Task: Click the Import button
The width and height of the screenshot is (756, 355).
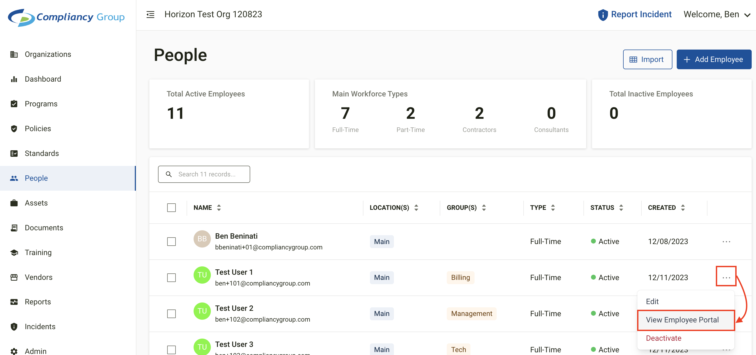Action: pos(647,60)
